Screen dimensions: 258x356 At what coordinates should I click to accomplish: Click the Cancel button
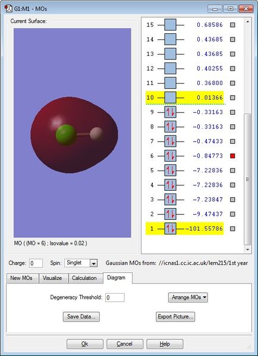125,344
